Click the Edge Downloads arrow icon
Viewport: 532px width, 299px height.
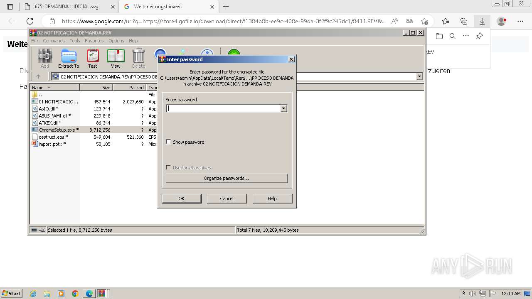[482, 21]
